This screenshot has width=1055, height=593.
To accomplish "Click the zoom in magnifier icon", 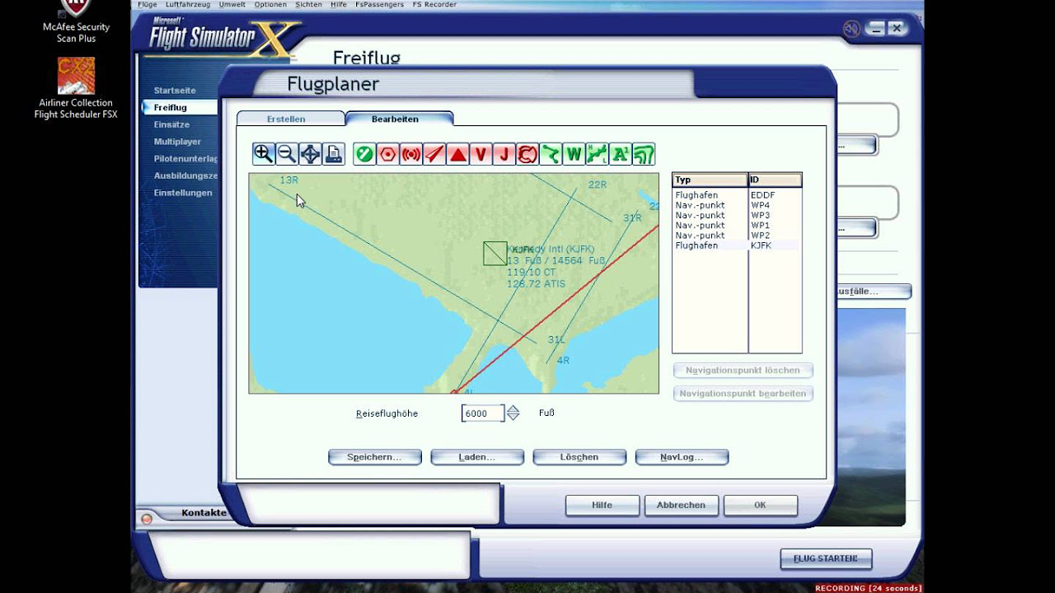I will point(263,153).
